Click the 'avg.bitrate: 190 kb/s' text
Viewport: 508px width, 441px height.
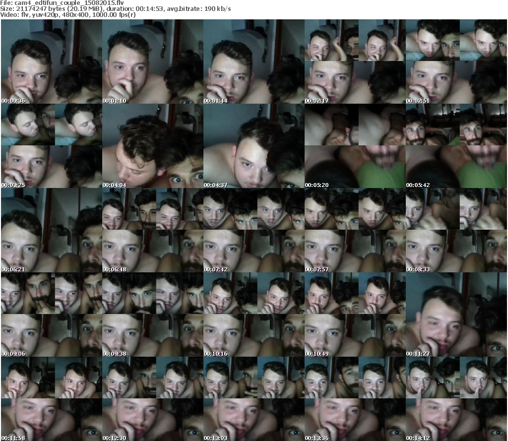coord(199,9)
